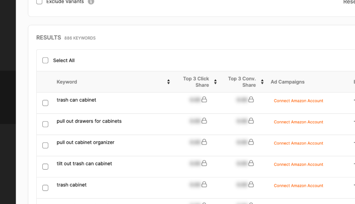Toggle the Exclude Variants checkbox
Image resolution: width=355 pixels, height=204 pixels.
pyautogui.click(x=40, y=2)
